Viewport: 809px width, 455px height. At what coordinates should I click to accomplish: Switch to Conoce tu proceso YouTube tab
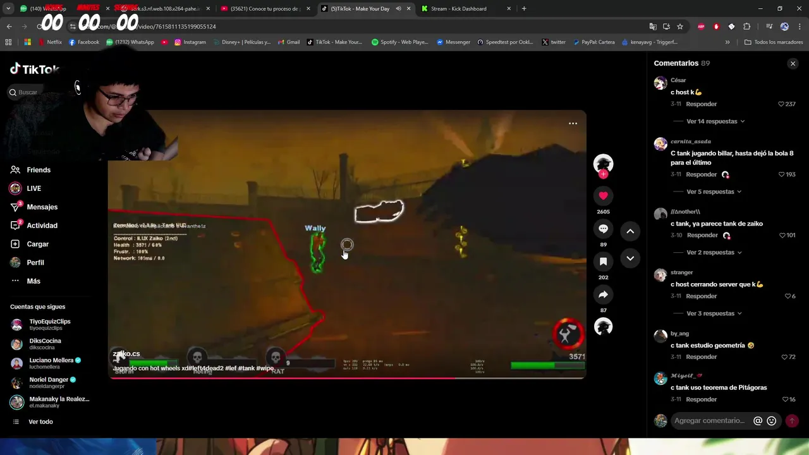pos(265,9)
